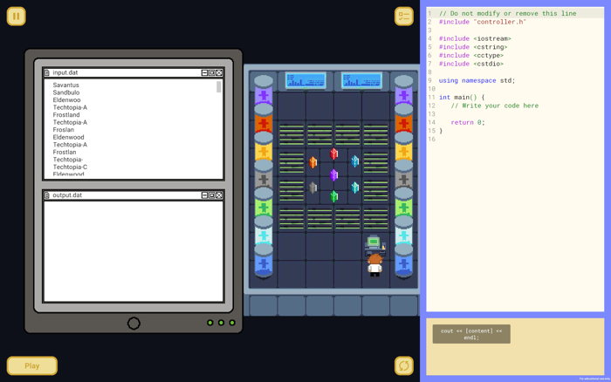Viewport: 611px width, 382px height.
Task: Select the orange crystal in the lab
Action: point(312,162)
